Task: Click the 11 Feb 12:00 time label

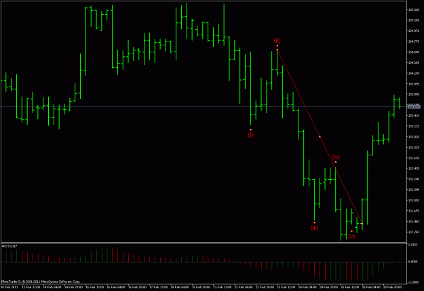Action: click(31, 287)
